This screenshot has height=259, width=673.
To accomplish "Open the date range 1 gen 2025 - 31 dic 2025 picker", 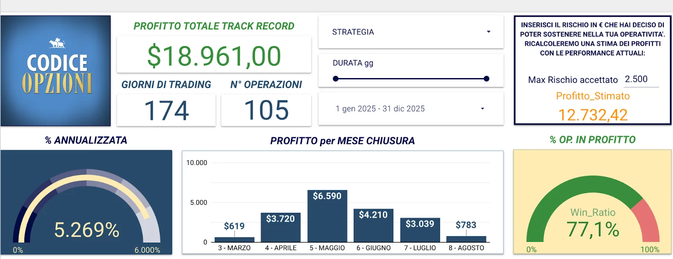I will (x=411, y=109).
